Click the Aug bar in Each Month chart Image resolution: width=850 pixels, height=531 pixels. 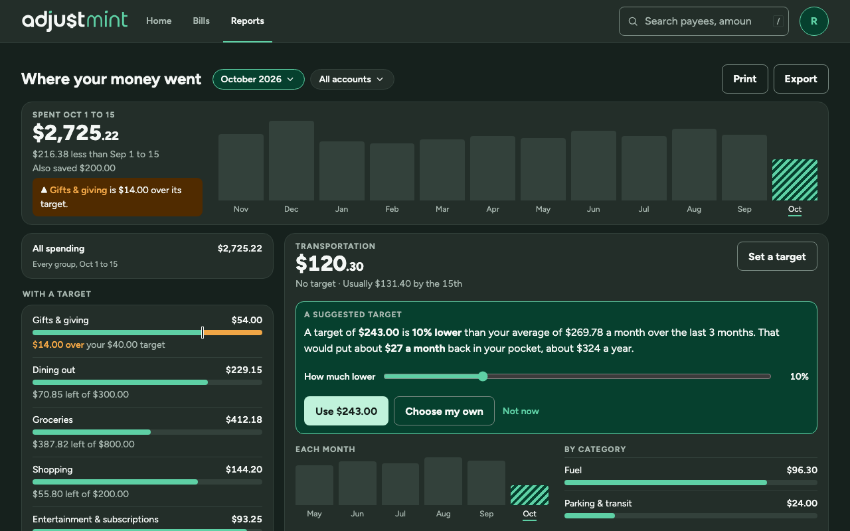coord(444,481)
